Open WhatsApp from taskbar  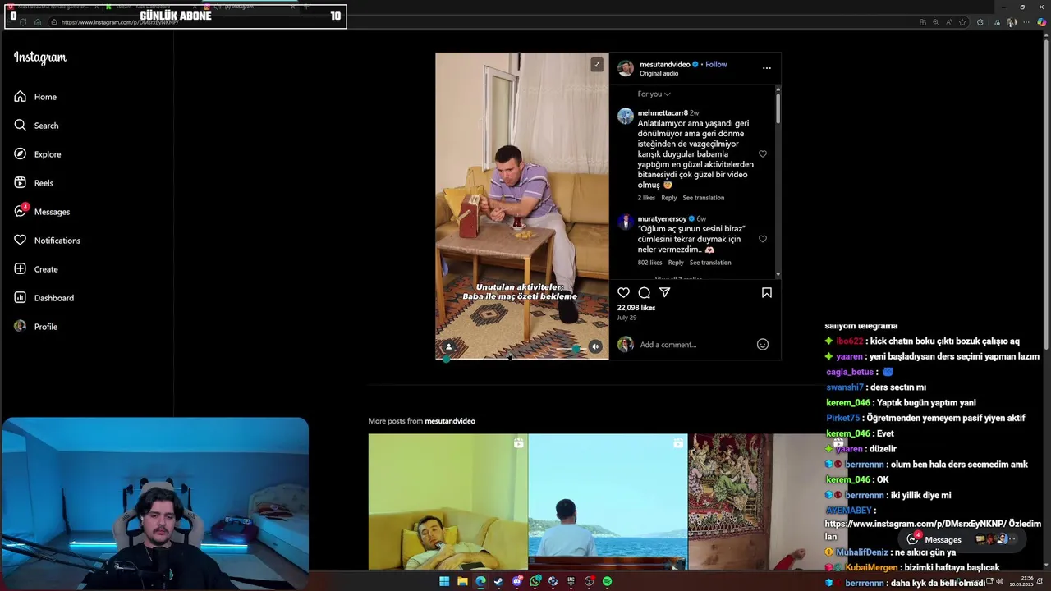535,581
